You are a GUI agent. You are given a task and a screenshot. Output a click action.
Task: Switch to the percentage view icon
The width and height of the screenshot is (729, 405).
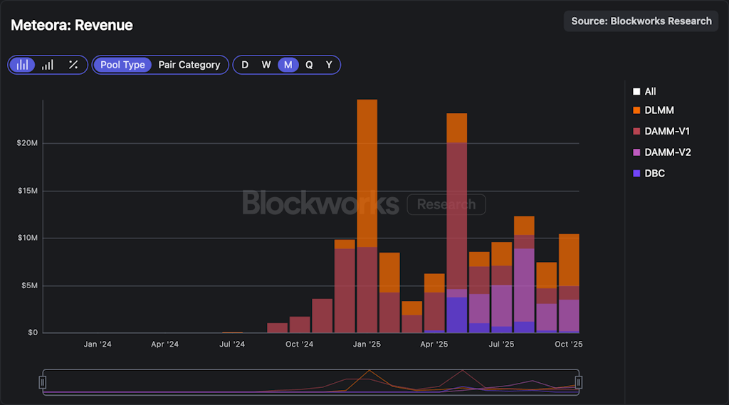(73, 65)
